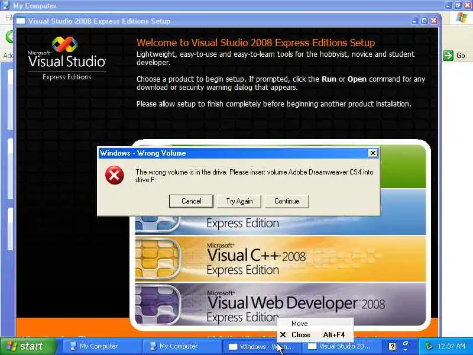Screen dimensions: 473x355
Task: Click the purple Visual Web Developer tile icon
Action: (x=157, y=304)
